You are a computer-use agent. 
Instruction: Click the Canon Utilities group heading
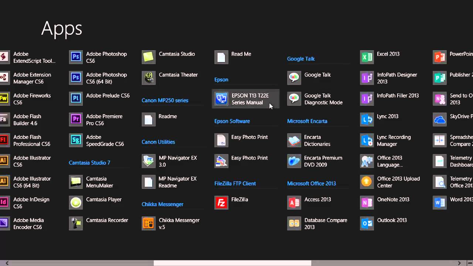(x=158, y=142)
